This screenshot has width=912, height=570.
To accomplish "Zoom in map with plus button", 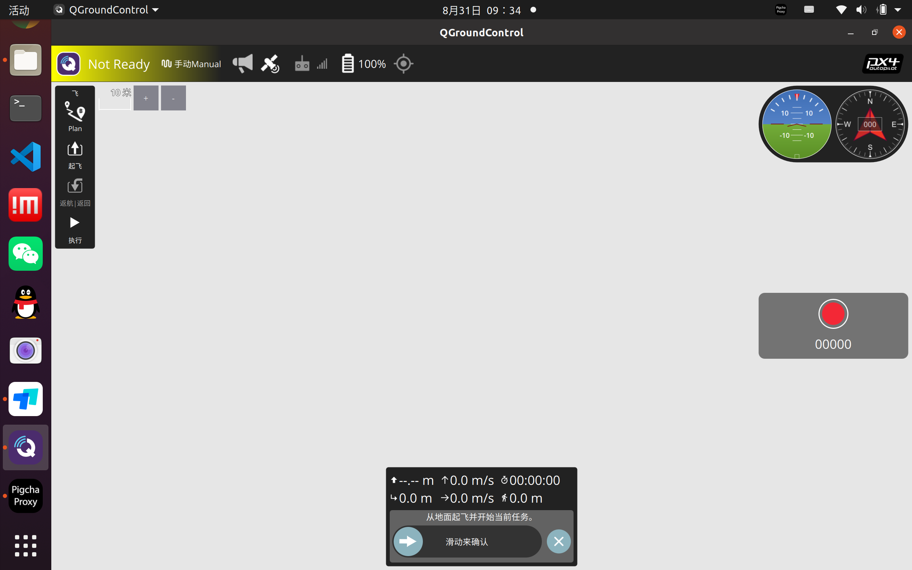I will tap(146, 98).
